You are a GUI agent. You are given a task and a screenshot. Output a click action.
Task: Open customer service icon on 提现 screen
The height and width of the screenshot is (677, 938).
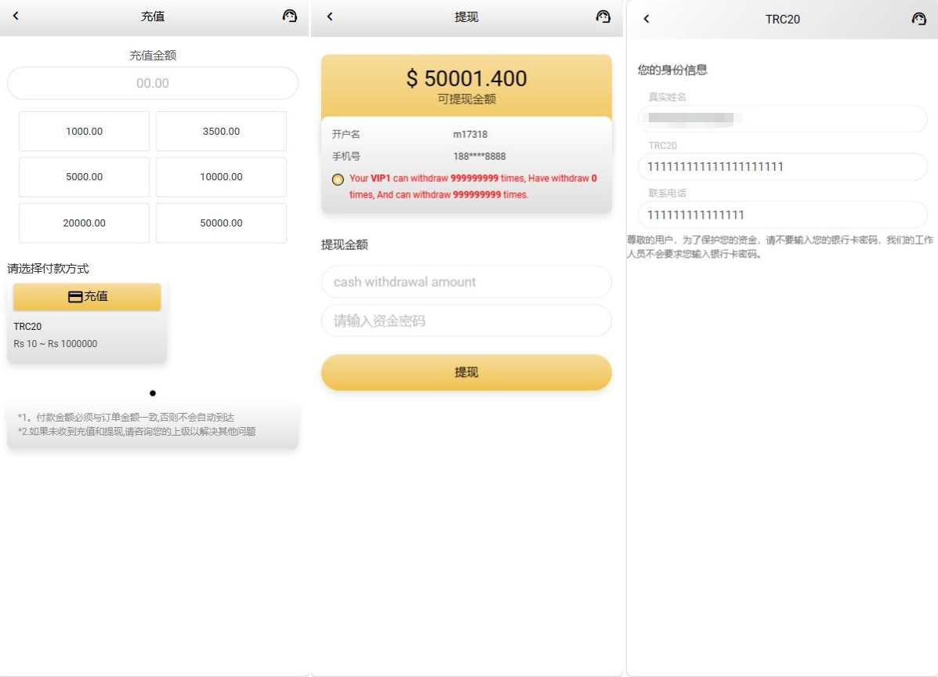pos(603,16)
